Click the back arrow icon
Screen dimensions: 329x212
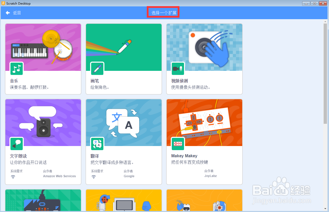[x=8, y=13]
